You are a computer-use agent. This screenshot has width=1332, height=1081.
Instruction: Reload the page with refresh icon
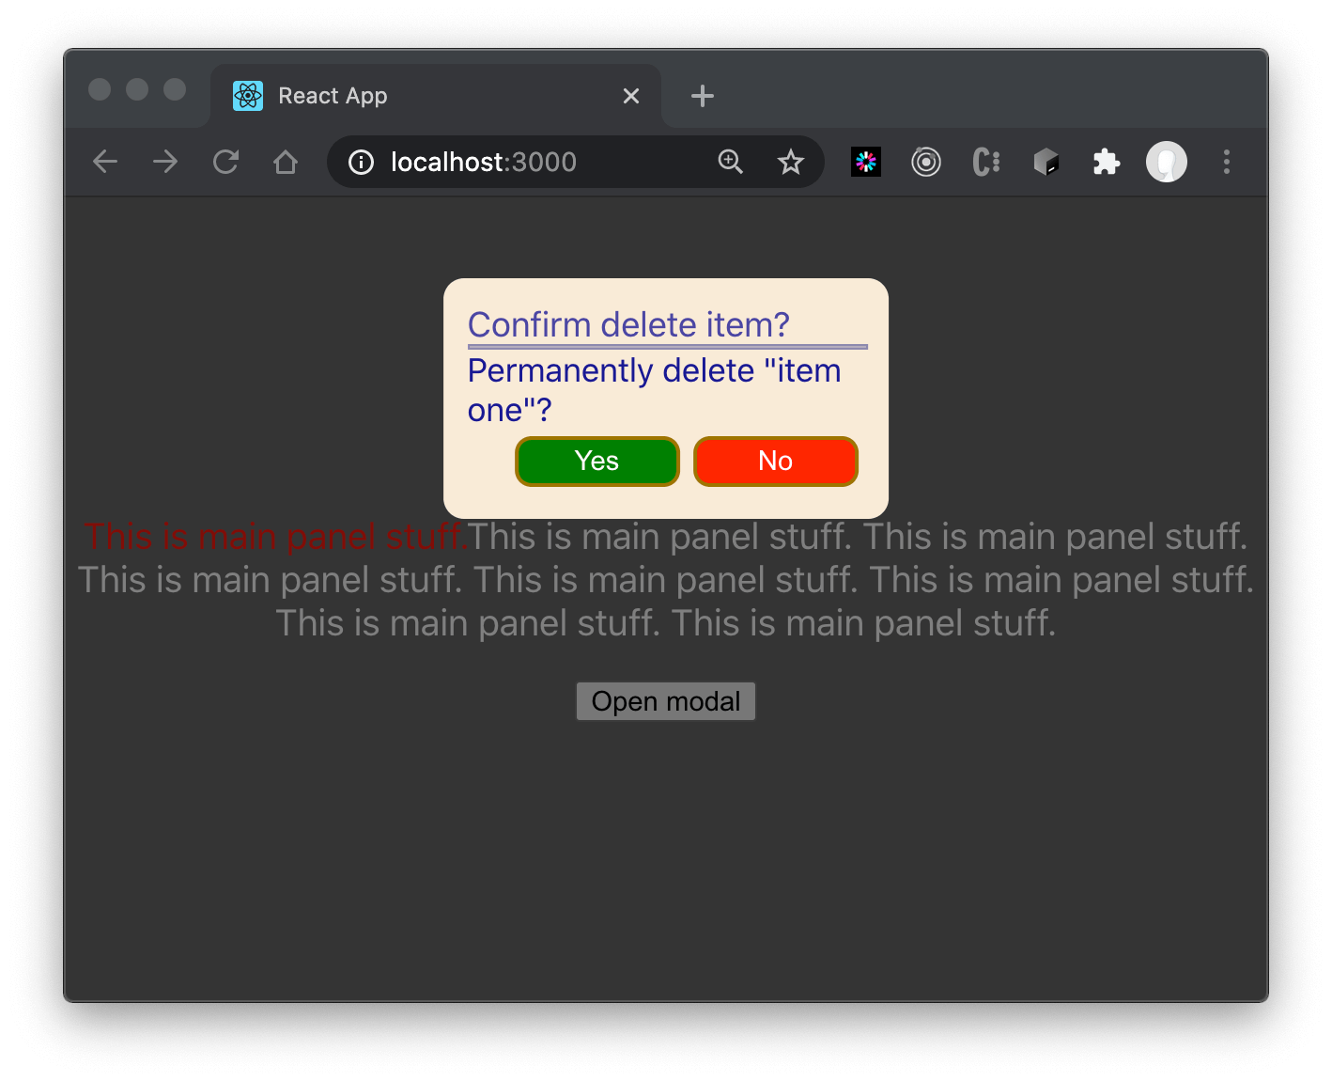(x=225, y=162)
